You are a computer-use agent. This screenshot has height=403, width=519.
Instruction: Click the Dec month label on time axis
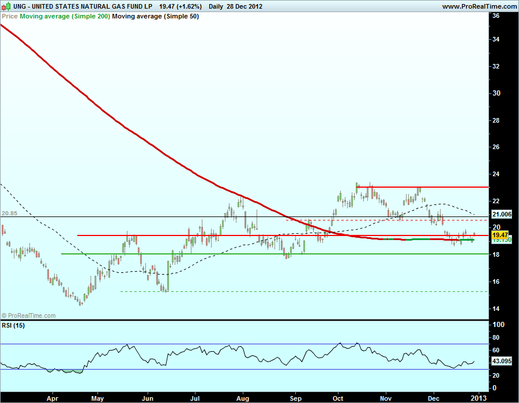(x=433, y=398)
